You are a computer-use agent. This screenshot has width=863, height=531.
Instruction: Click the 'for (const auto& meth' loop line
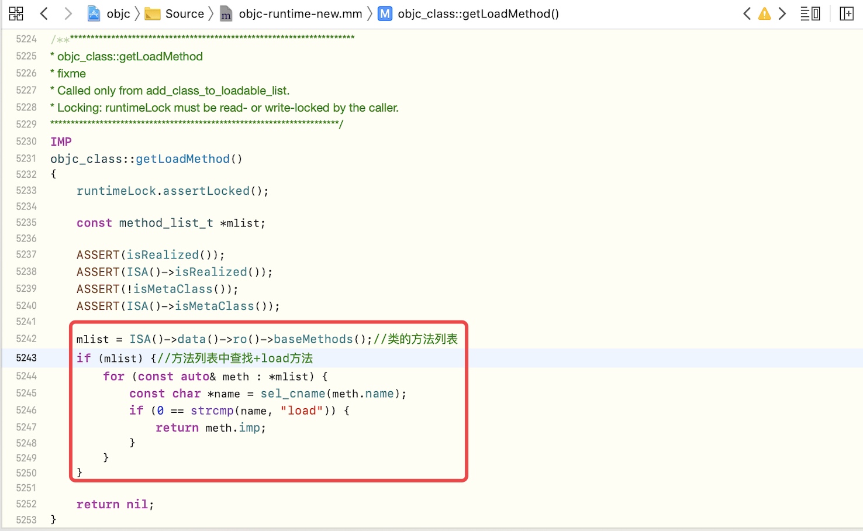[215, 377]
